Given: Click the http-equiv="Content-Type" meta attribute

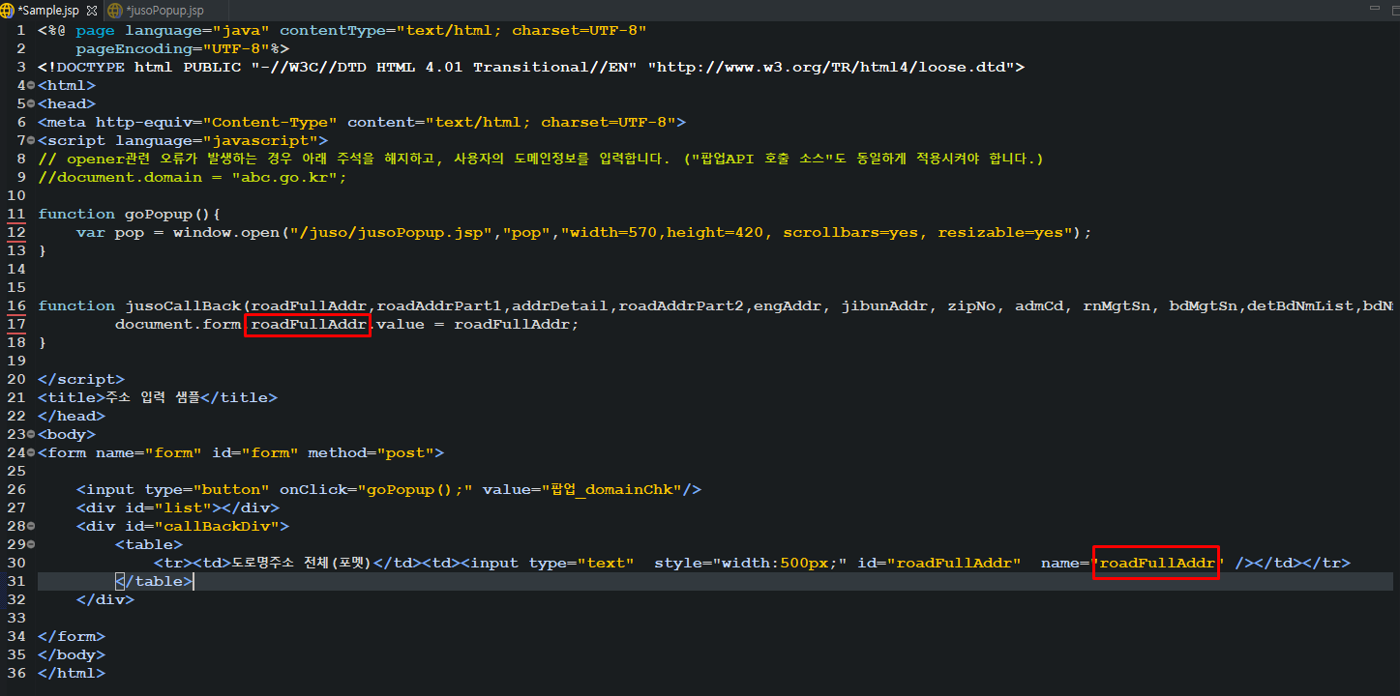Looking at the screenshot, I should point(217,122).
